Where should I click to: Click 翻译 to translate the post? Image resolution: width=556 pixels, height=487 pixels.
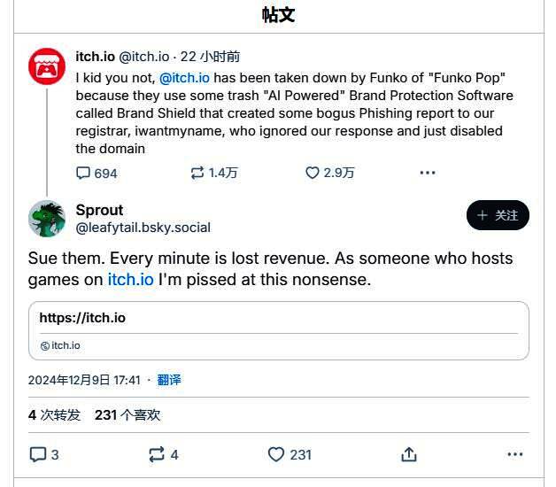(169, 380)
